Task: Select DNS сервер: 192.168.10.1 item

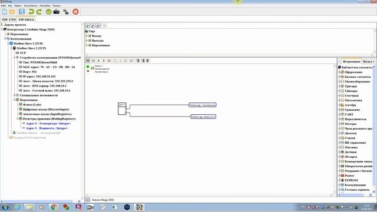Action: point(45,86)
